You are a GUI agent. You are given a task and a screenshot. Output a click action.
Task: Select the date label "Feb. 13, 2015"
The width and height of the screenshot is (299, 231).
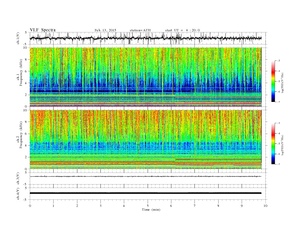(105, 30)
